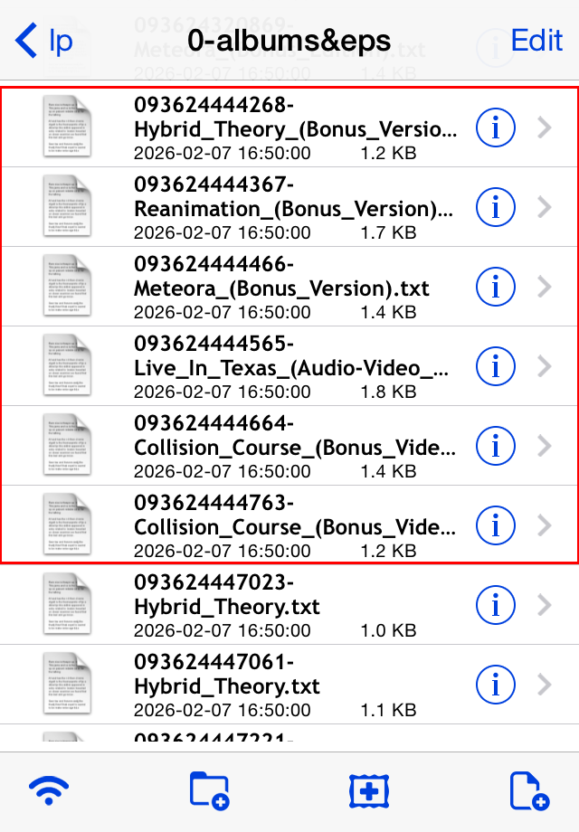579x832 pixels.
Task: Click the 0-albums&eps folder title
Action: click(x=289, y=42)
